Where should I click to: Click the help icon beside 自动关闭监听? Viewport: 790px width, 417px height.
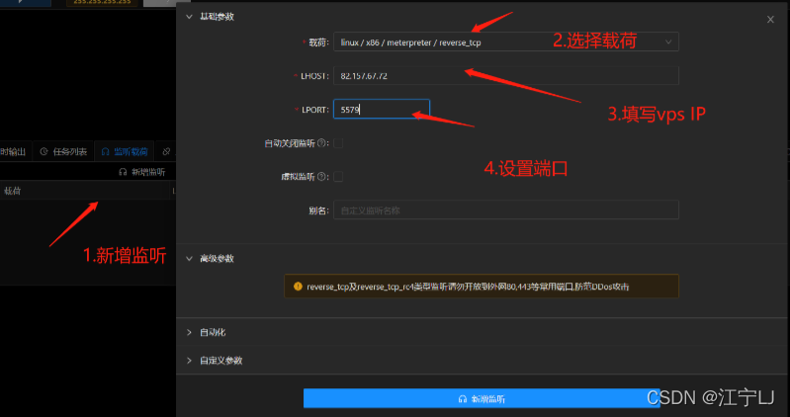click(x=321, y=143)
